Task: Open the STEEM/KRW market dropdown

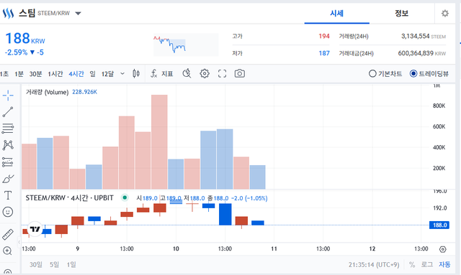Action: tap(78, 13)
